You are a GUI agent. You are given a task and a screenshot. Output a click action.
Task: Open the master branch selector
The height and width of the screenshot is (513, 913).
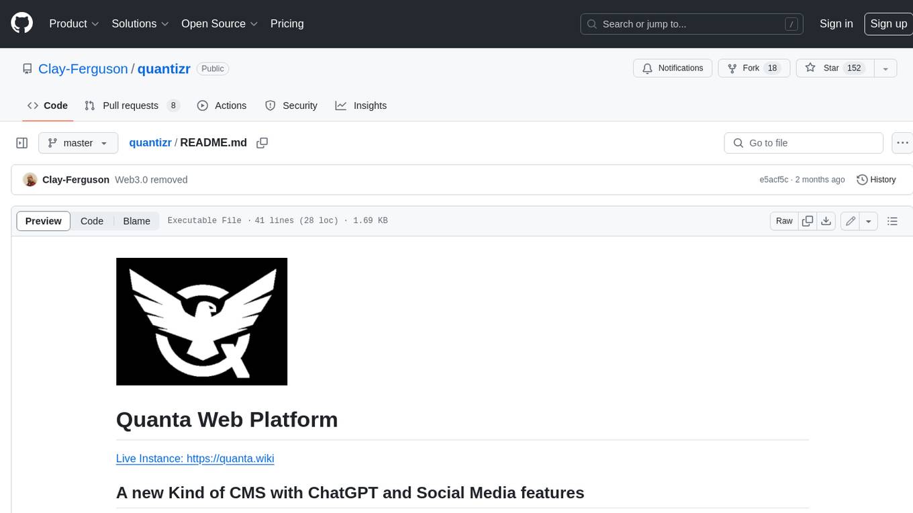point(79,143)
